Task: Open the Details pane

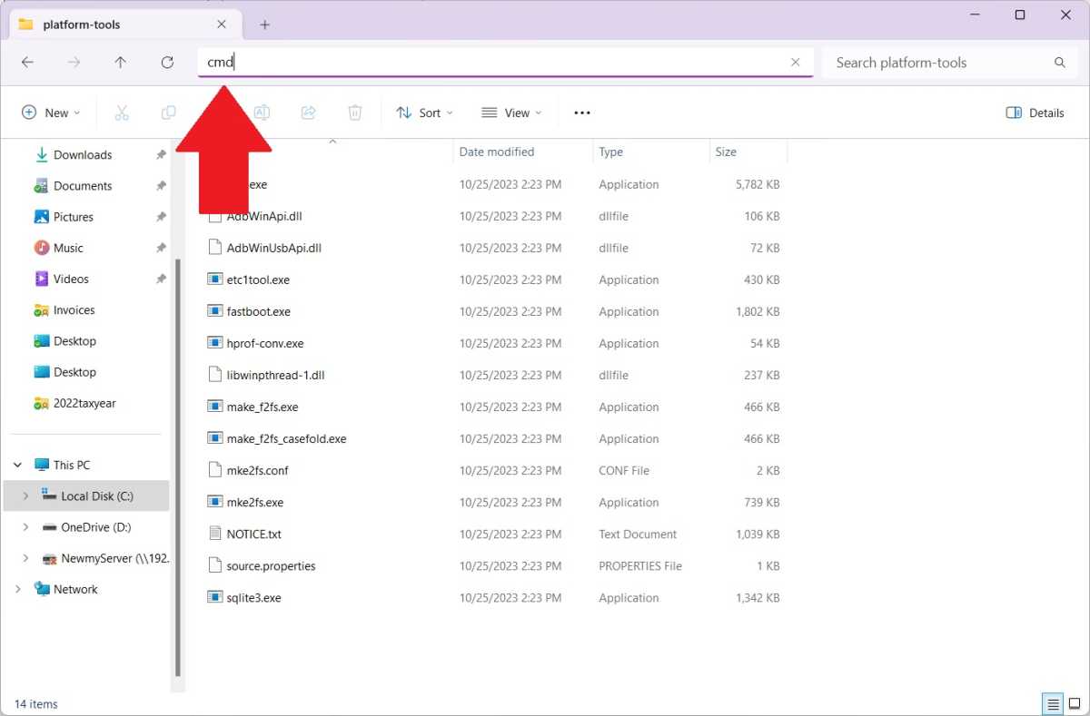Action: point(1035,113)
